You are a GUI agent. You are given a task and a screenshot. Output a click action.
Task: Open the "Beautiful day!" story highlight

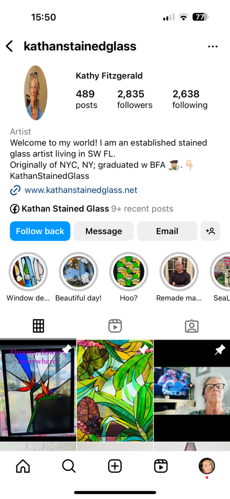coord(78,272)
